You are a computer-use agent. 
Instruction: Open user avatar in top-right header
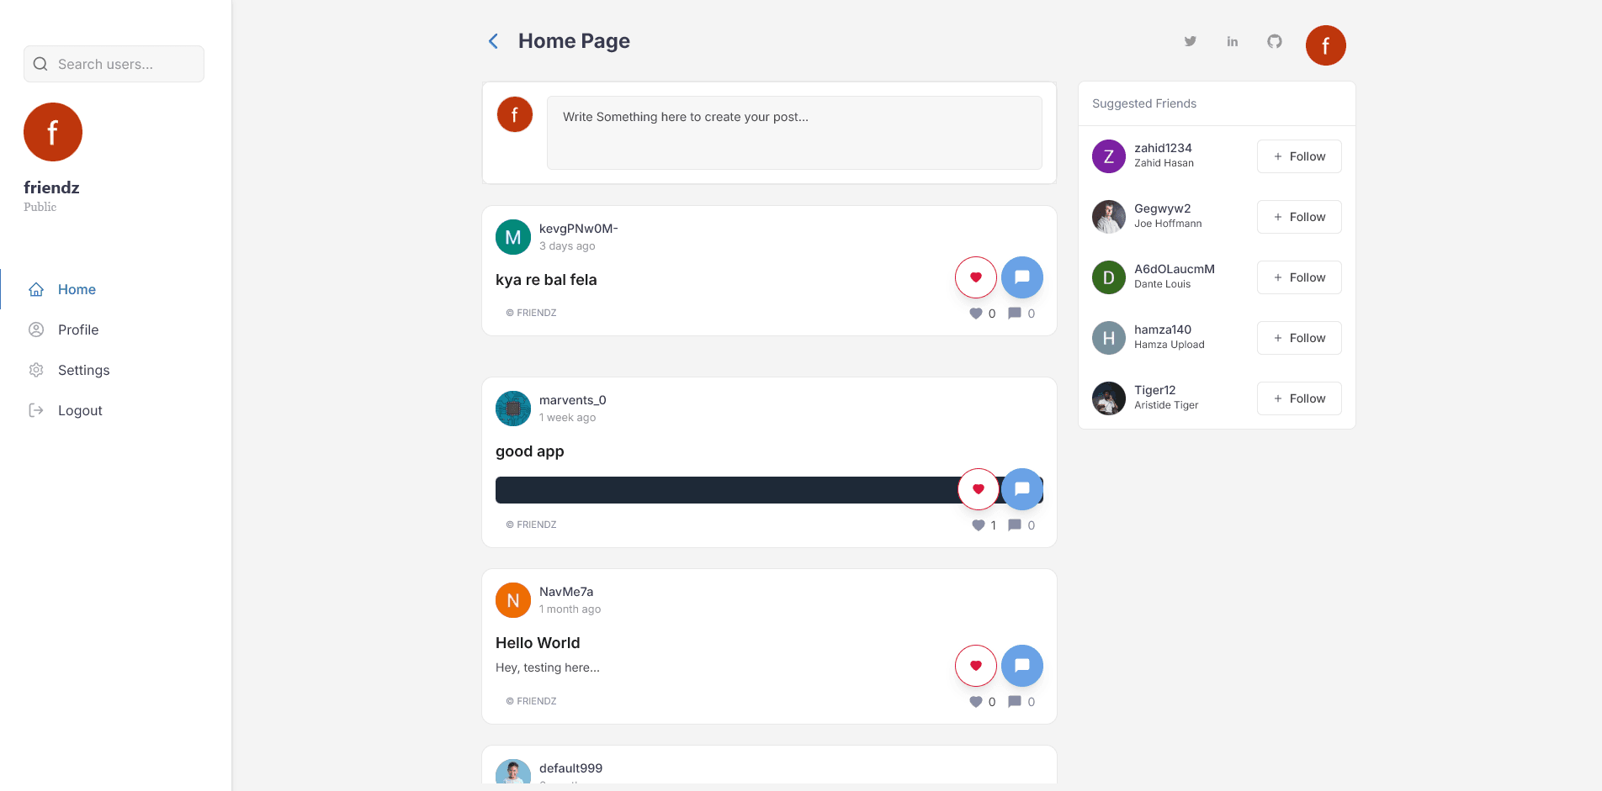(1325, 45)
